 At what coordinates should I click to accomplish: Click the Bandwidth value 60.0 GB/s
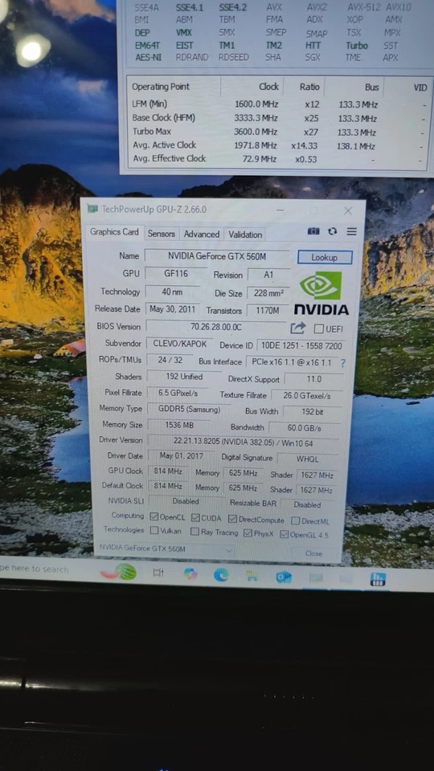tap(304, 428)
